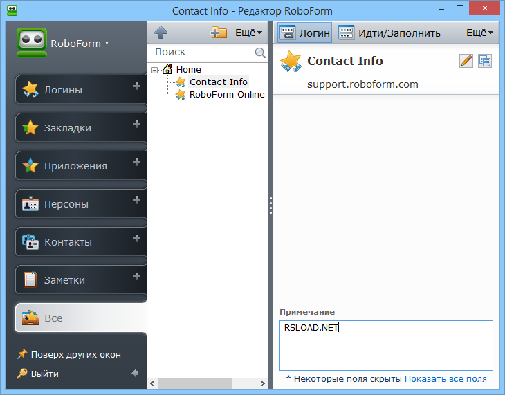The width and height of the screenshot is (505, 395).
Task: Open the Показать все поля link
Action: (446, 379)
